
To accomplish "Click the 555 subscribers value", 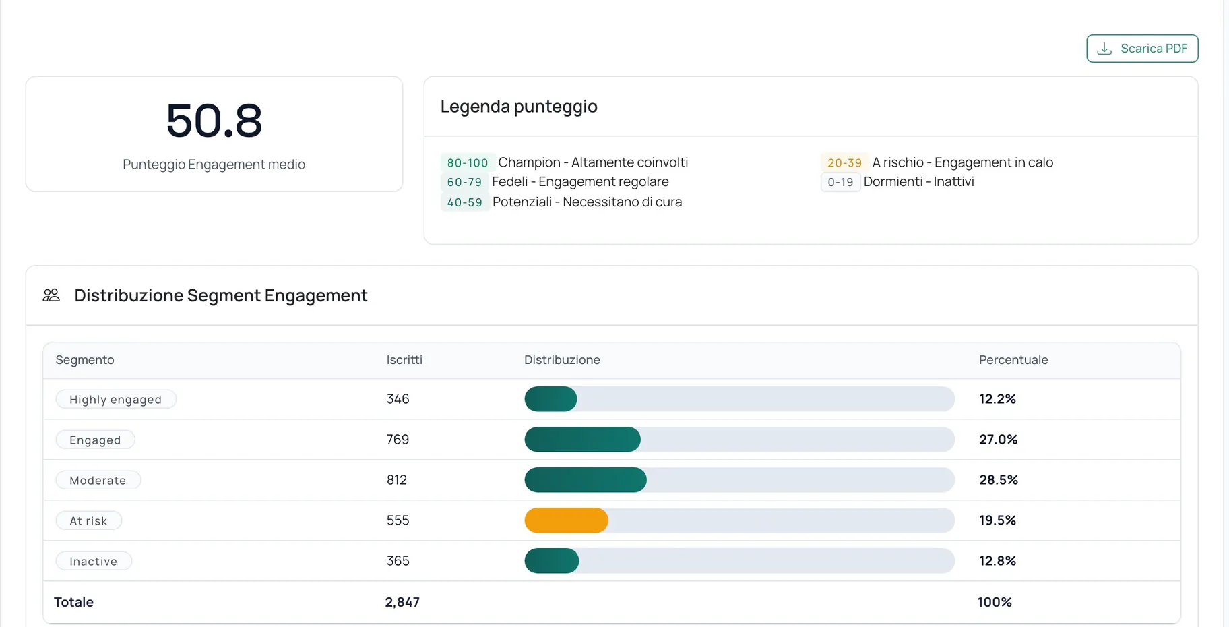I will pos(398,520).
